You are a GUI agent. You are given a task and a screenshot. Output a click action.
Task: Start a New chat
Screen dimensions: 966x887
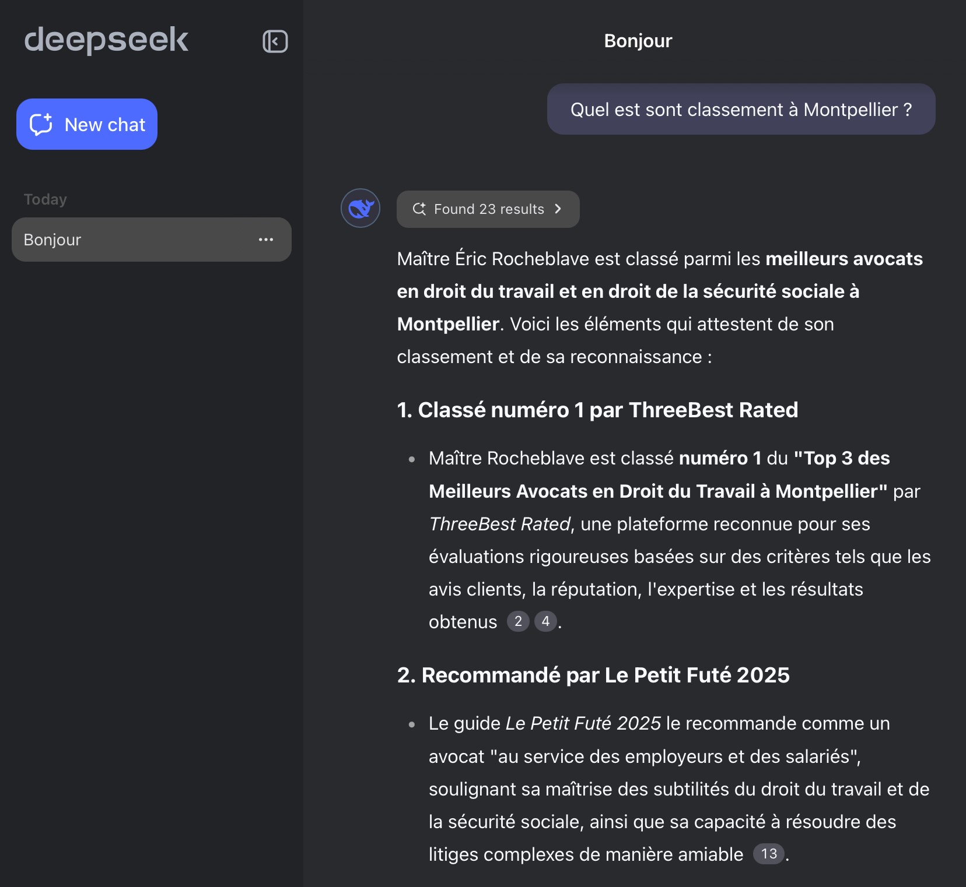87,124
